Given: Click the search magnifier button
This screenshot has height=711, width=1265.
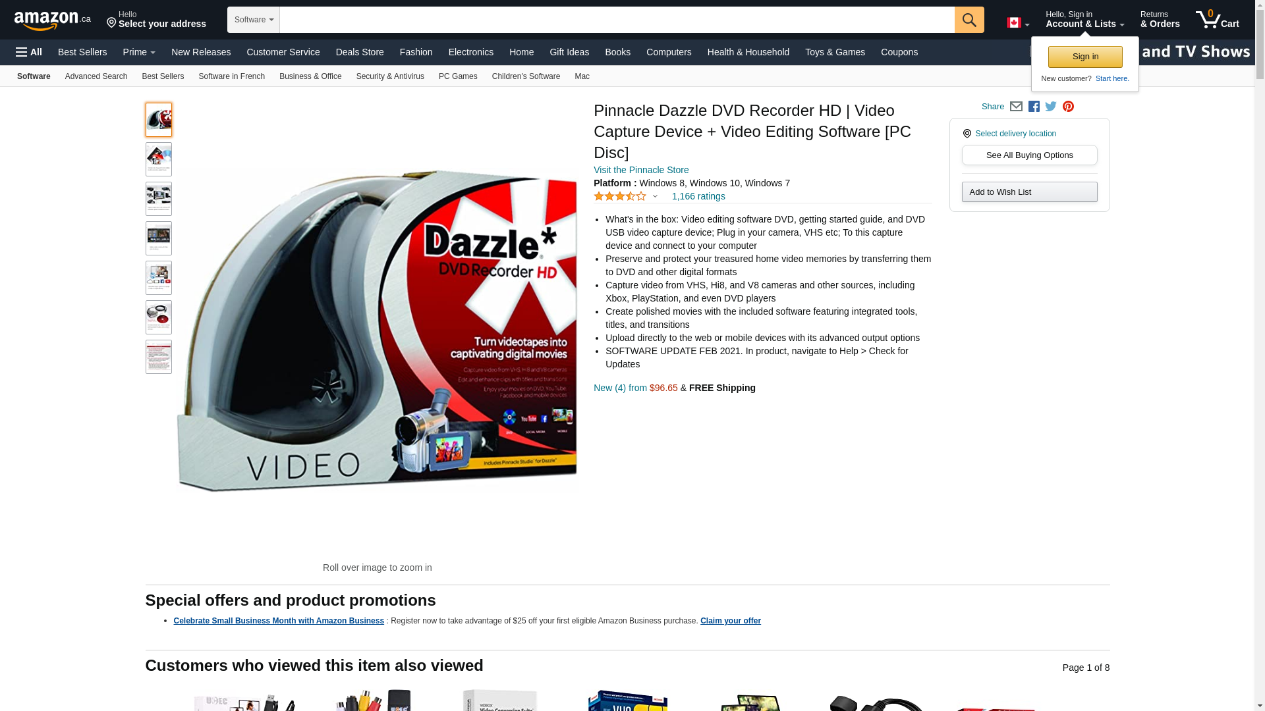Looking at the screenshot, I should coord(969,20).
